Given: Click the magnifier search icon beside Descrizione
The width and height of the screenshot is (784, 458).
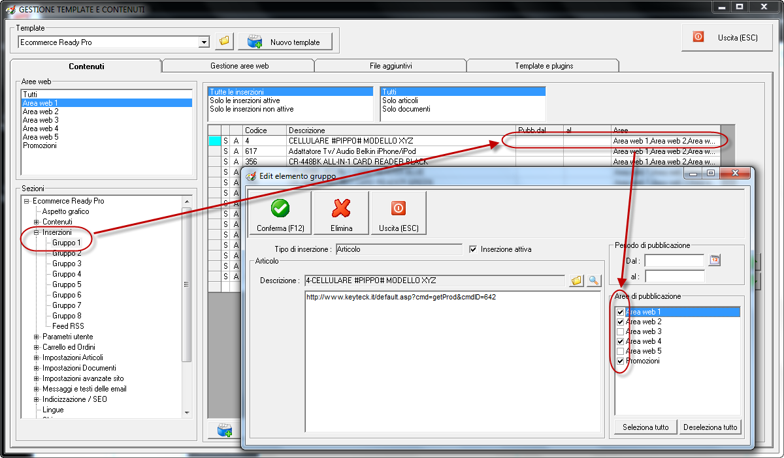Looking at the screenshot, I should (x=593, y=281).
